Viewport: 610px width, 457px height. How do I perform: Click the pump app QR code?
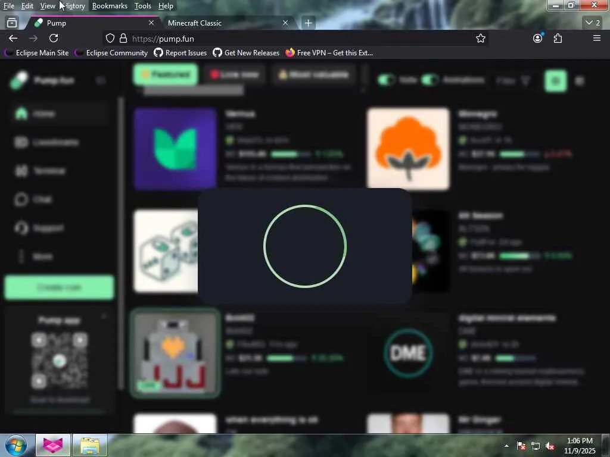coord(59,361)
